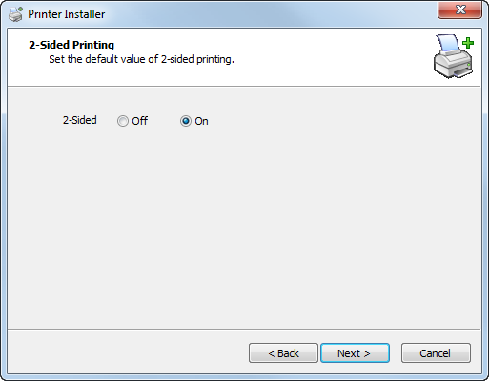
Task: Click the "Off" option label text
Action: point(140,121)
